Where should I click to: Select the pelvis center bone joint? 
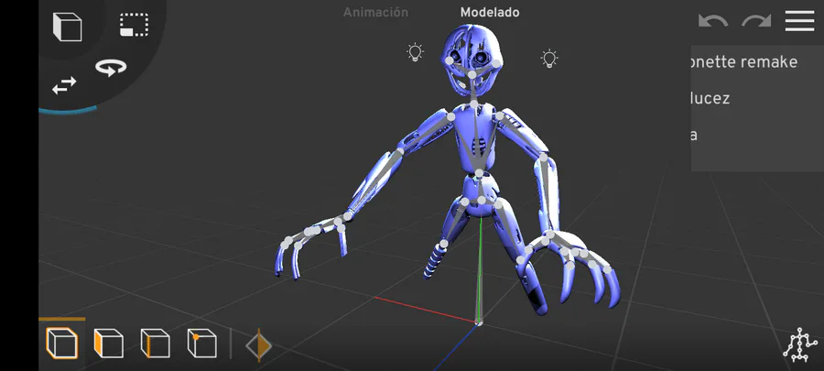coord(482,201)
